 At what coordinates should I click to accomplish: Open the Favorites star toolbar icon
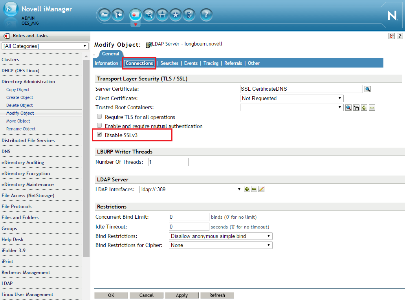176,15
